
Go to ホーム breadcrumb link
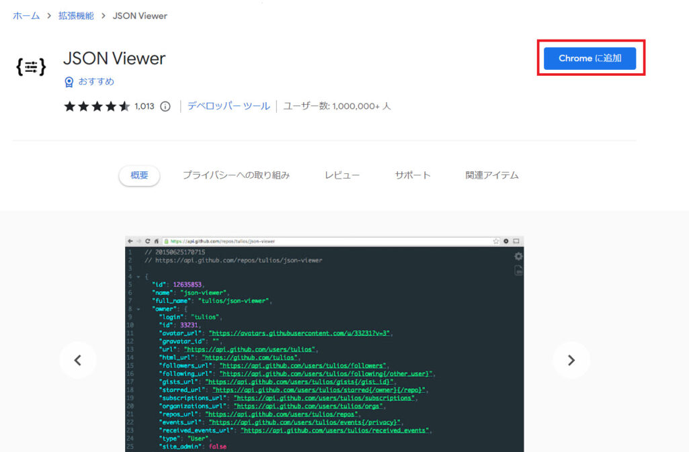(26, 16)
